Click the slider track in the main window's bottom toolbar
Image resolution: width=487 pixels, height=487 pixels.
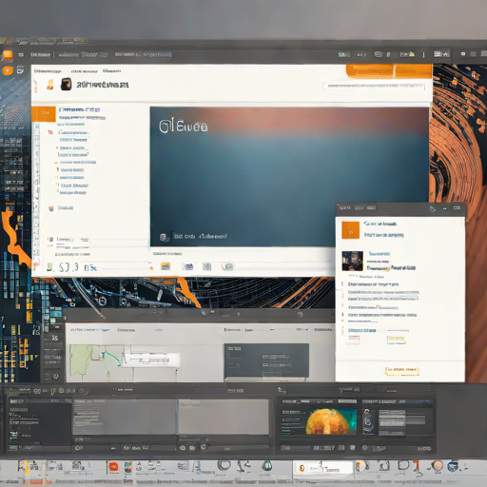tap(126, 269)
